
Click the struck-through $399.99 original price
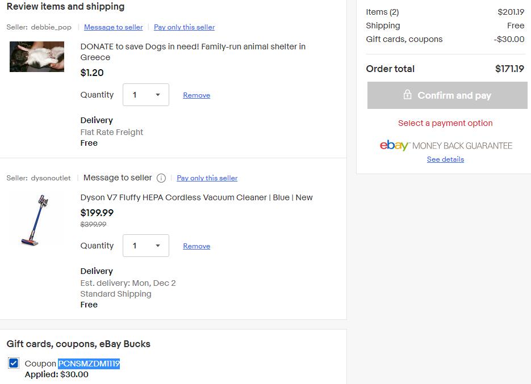point(93,224)
